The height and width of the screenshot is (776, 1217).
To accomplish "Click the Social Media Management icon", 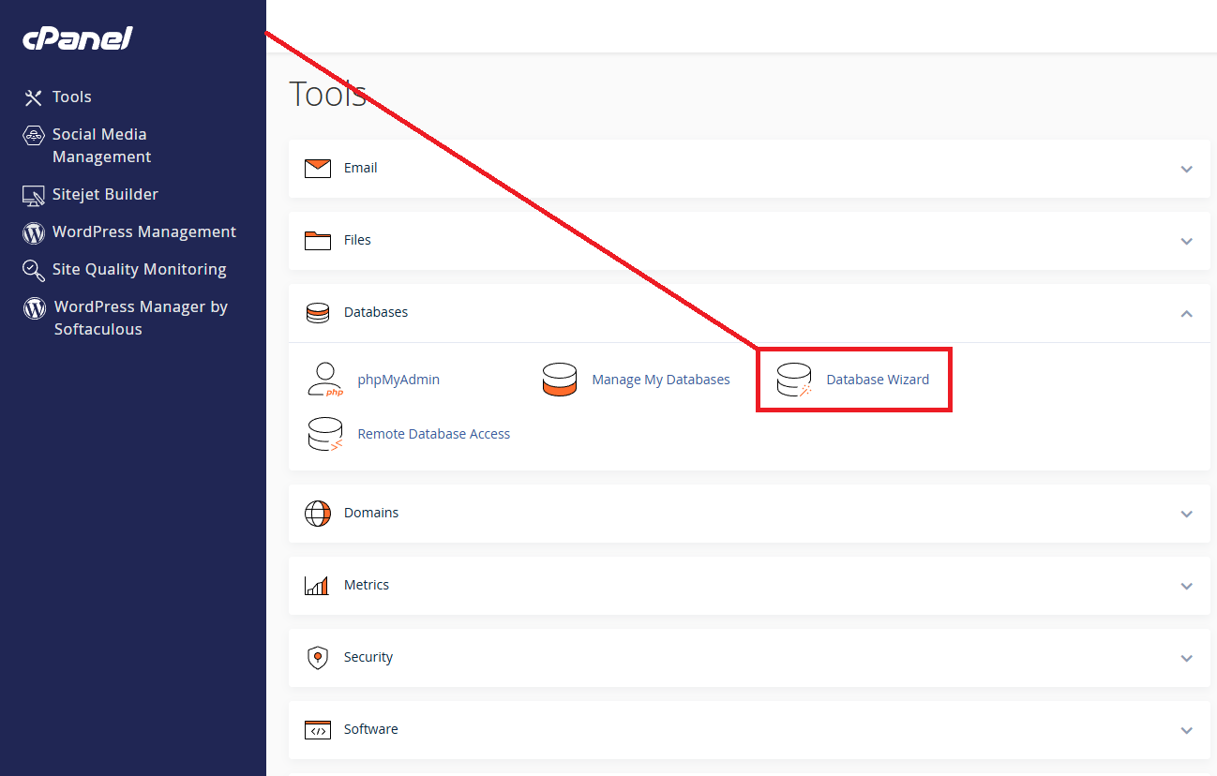I will pos(34,135).
